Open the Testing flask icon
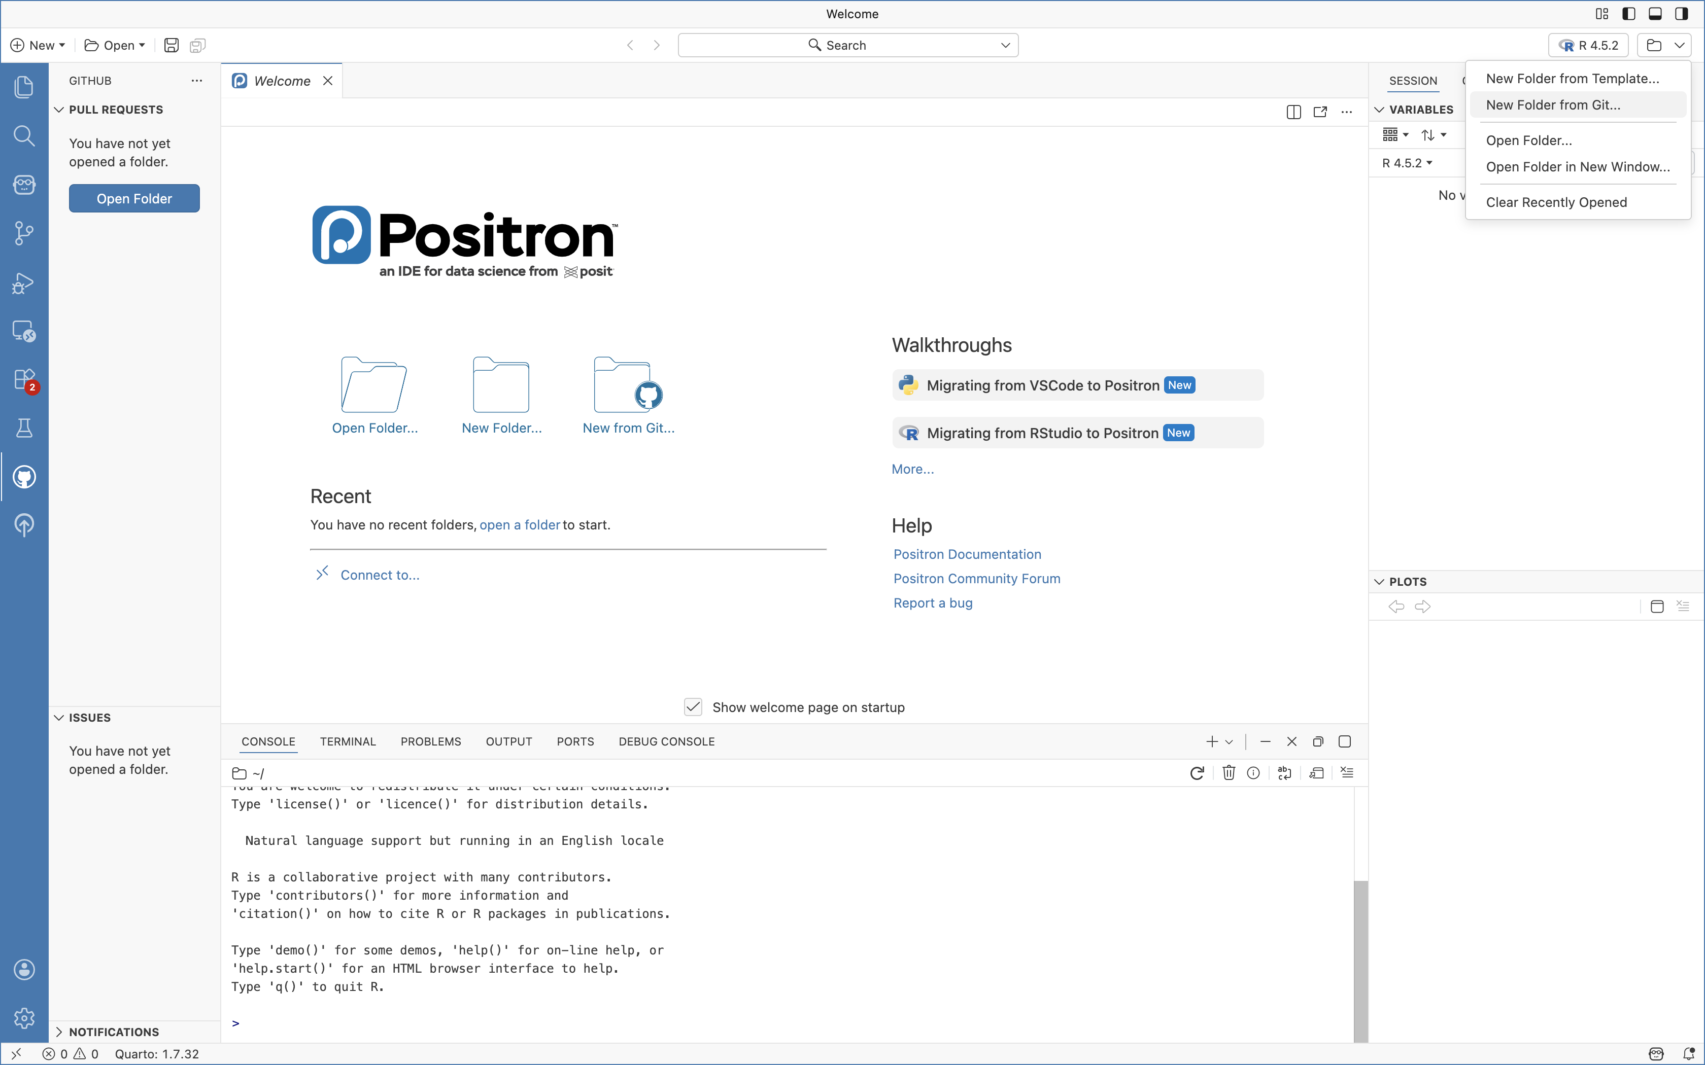 click(x=24, y=428)
